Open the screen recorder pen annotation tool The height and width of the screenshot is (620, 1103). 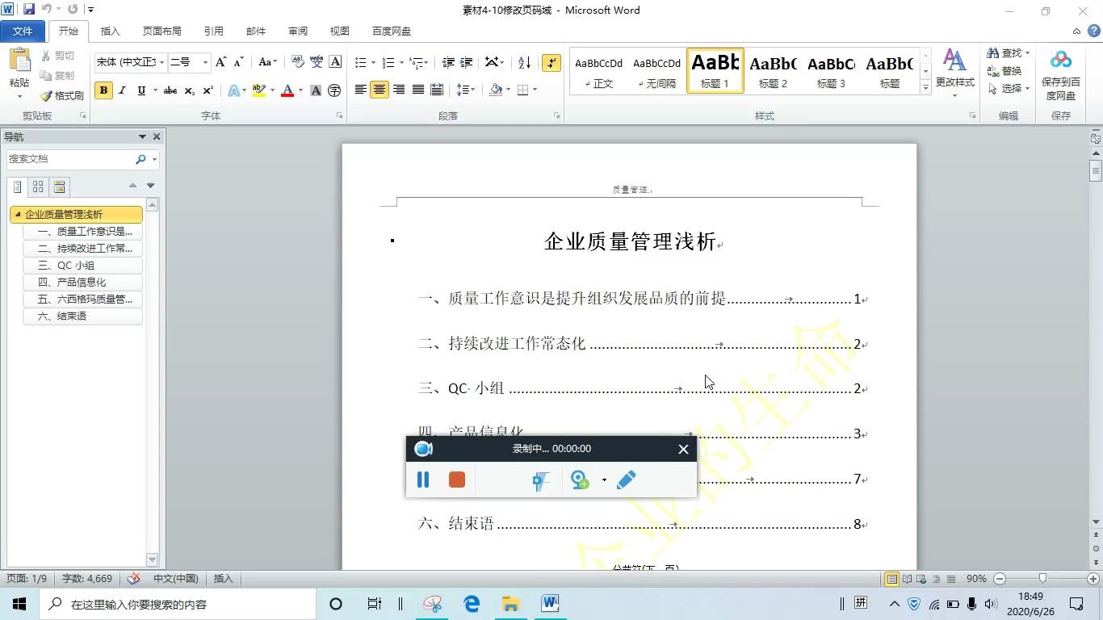[x=626, y=480]
